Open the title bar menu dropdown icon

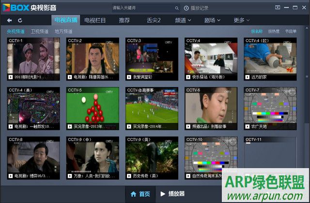[x=277, y=8]
